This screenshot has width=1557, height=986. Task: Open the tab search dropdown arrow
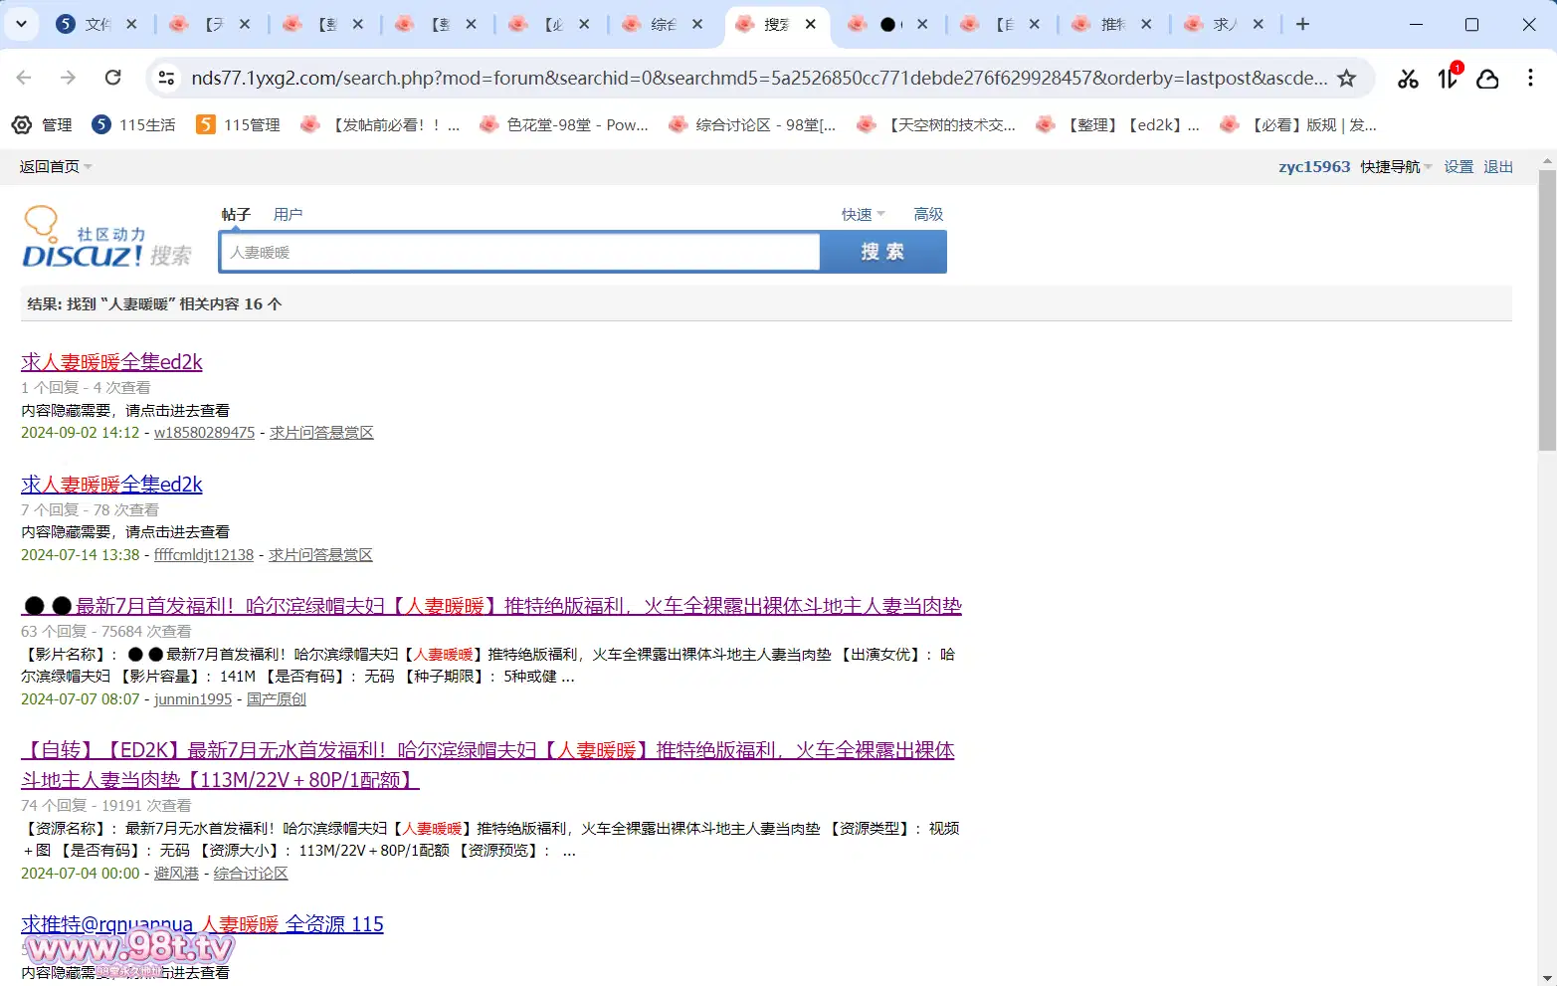tap(21, 24)
